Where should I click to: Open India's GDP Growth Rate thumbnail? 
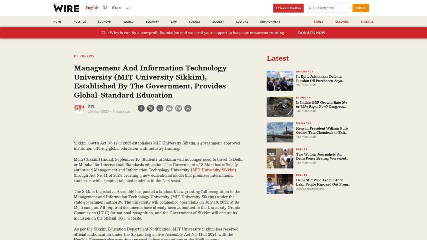click(x=280, y=107)
